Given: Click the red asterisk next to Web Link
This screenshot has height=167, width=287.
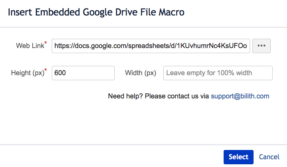Looking at the screenshot, I should tap(45, 43).
